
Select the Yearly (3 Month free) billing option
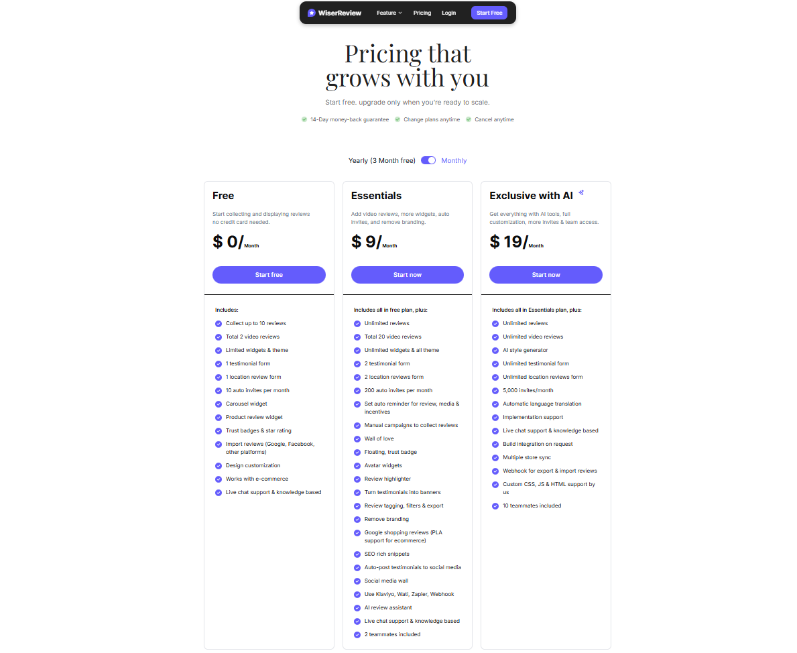coord(382,160)
